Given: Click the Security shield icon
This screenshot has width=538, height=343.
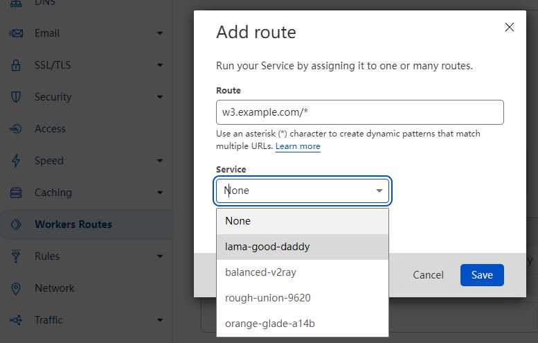Looking at the screenshot, I should [x=16, y=97].
